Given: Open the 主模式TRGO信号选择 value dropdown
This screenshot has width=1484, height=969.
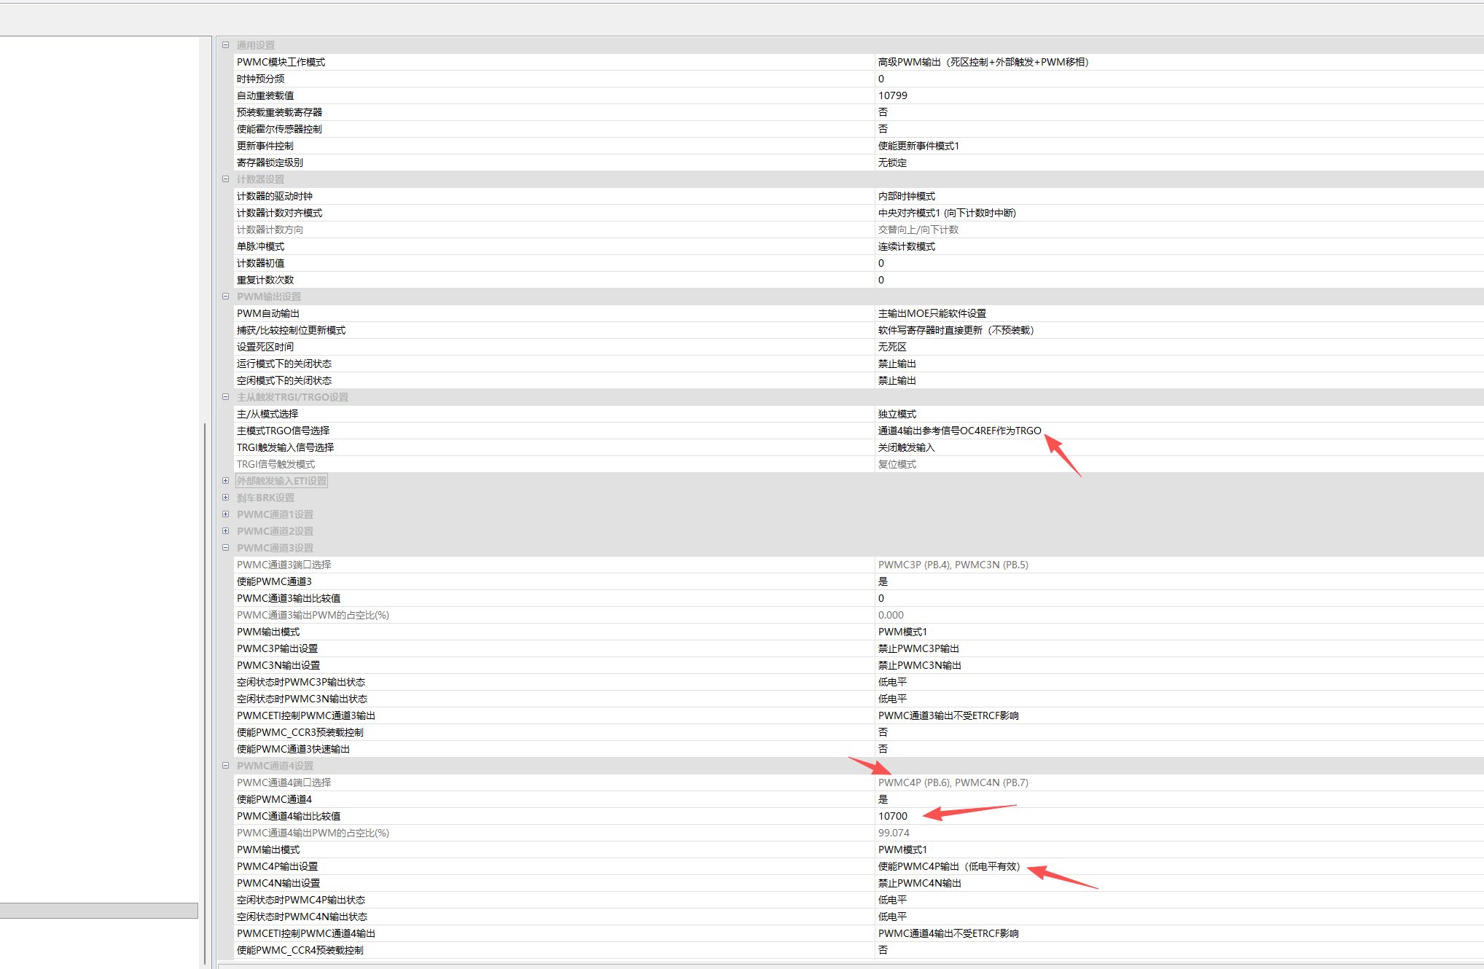Looking at the screenshot, I should tap(959, 431).
